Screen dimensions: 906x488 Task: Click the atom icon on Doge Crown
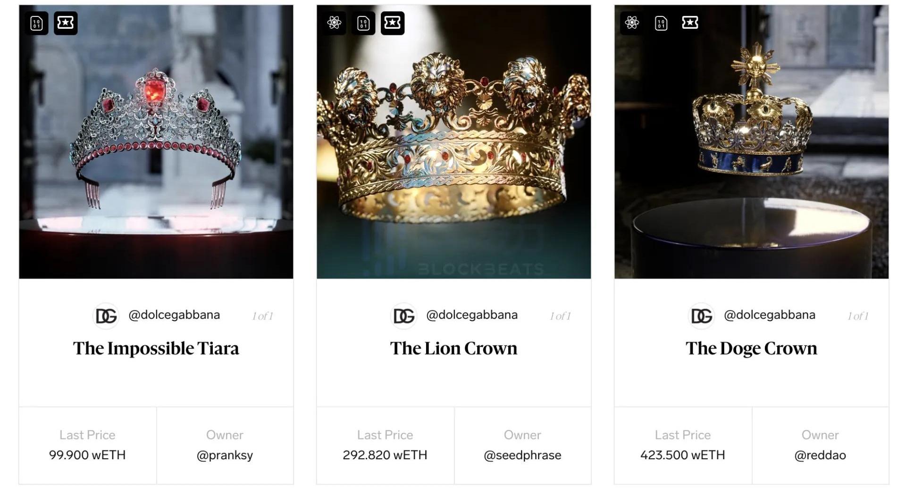(632, 23)
